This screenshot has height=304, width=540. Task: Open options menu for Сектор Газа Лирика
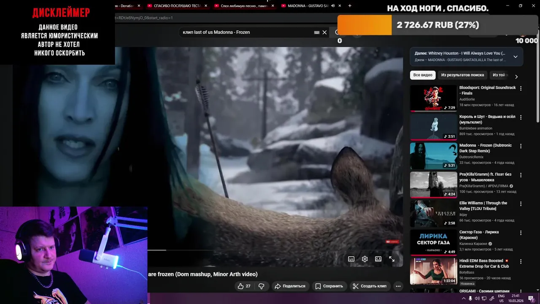[x=521, y=233]
